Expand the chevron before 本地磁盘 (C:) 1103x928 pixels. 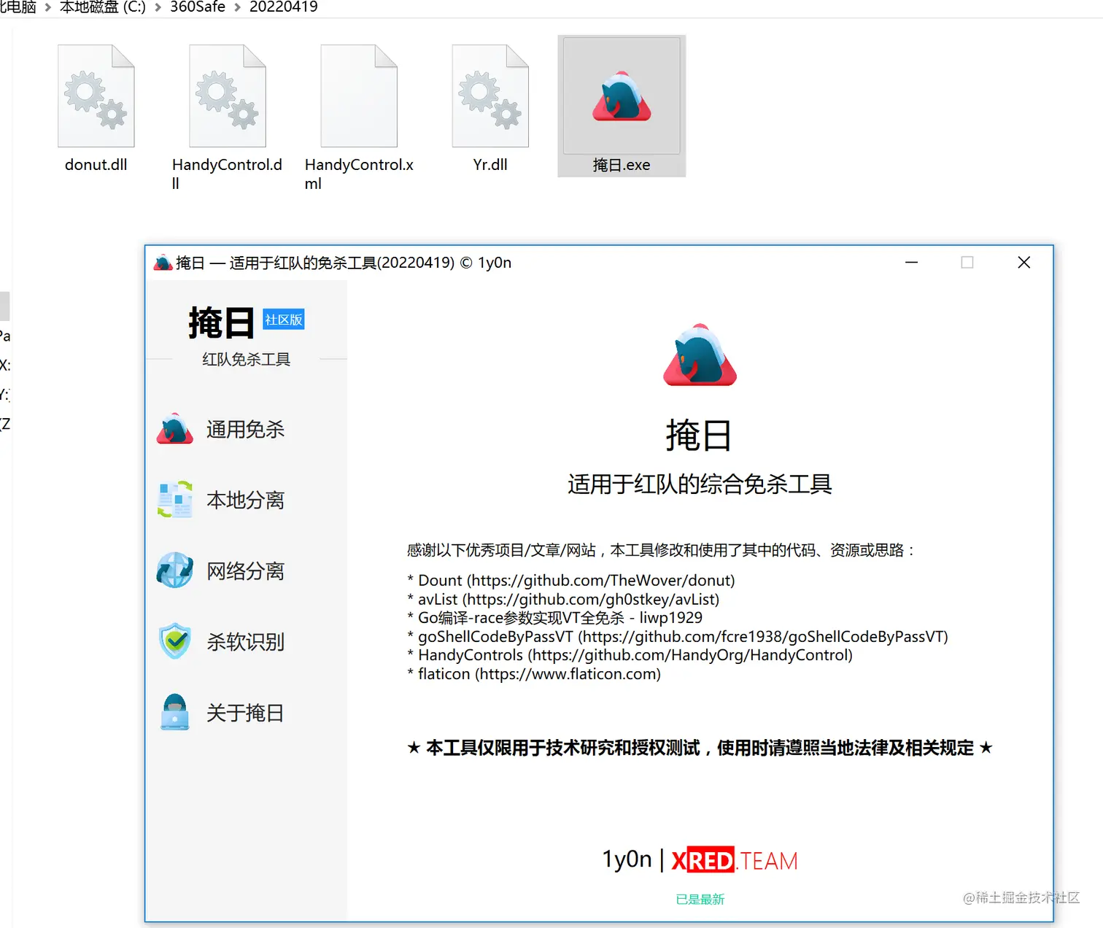(x=48, y=7)
